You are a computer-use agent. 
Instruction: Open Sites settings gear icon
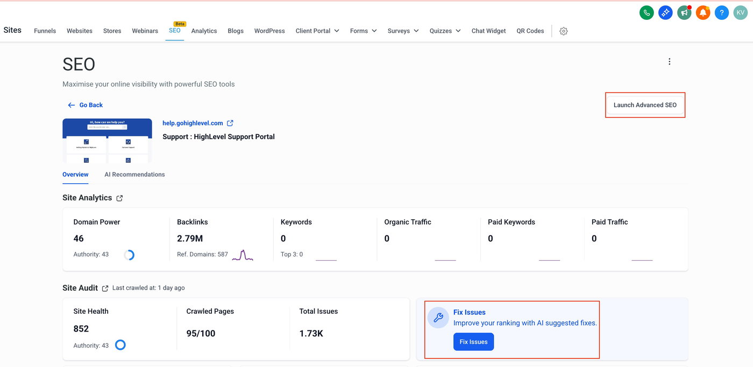click(x=563, y=31)
